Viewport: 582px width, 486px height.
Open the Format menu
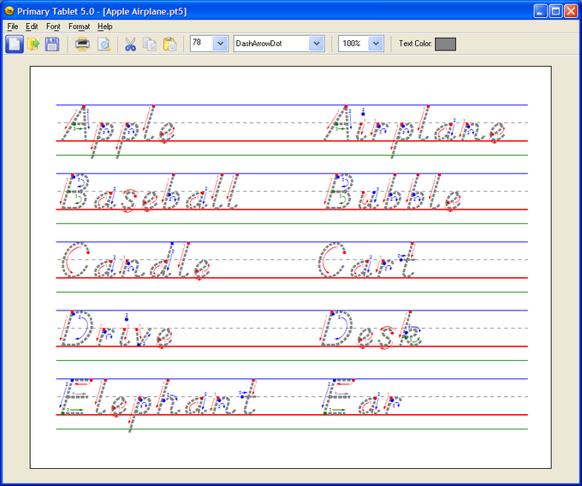click(79, 27)
